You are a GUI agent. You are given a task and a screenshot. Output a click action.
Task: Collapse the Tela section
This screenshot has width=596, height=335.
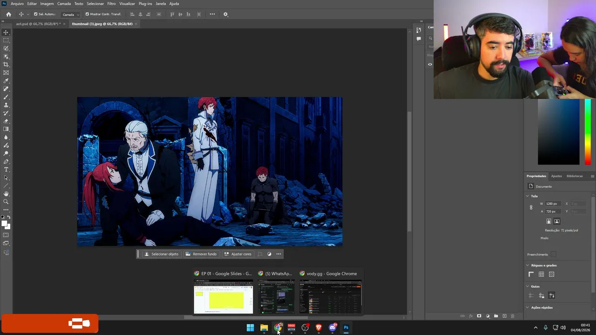click(x=528, y=196)
